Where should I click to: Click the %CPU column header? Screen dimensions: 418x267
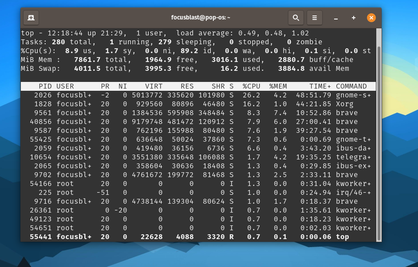point(251,86)
